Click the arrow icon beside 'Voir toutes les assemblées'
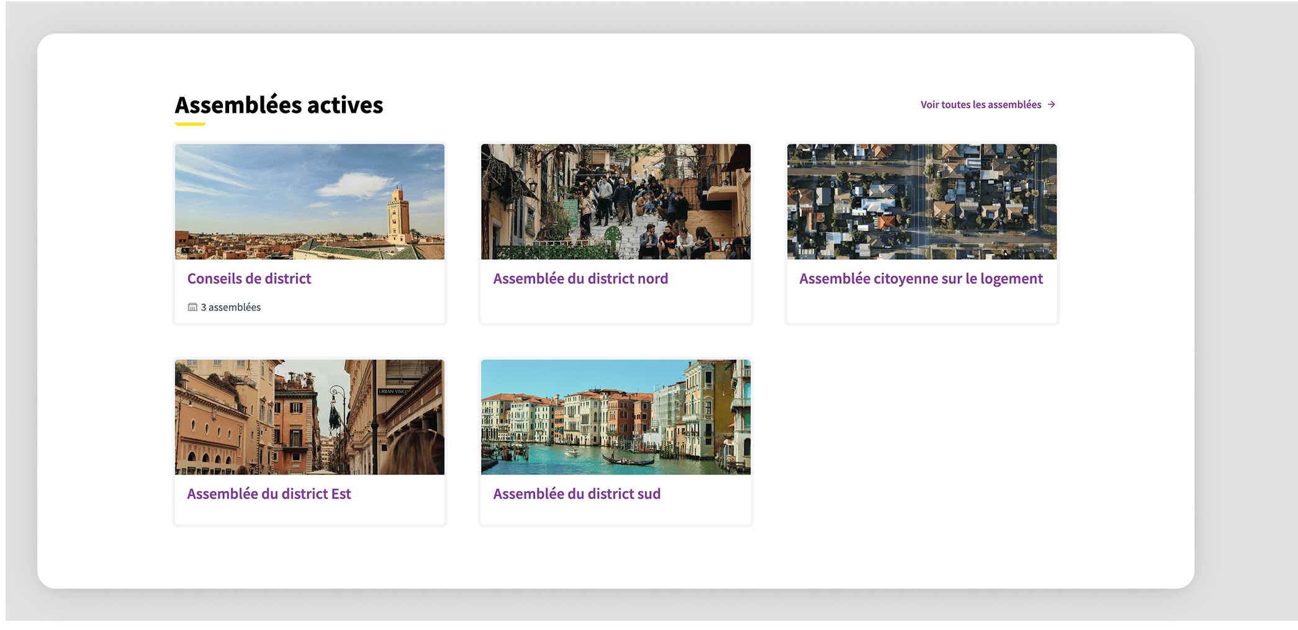Image resolution: width=1298 pixels, height=630 pixels. [1051, 105]
